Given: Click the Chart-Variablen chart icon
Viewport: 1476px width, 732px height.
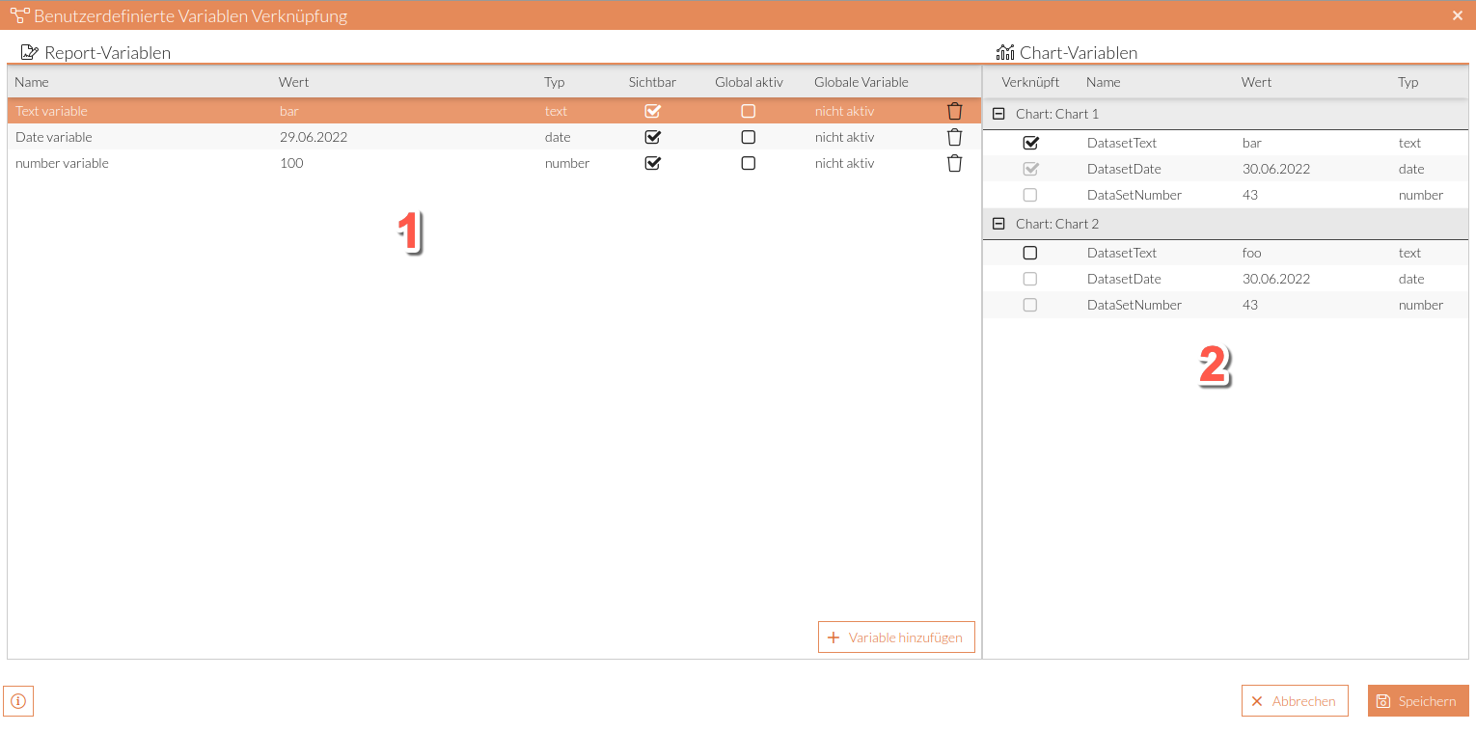Looking at the screenshot, I should [1005, 52].
